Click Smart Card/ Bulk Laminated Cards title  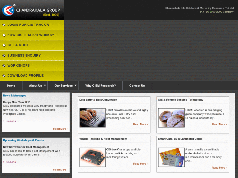click(x=180, y=139)
